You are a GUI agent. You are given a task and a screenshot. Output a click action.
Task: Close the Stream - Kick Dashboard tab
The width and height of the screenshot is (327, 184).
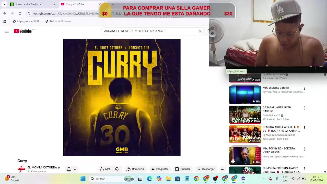[x=54, y=4]
